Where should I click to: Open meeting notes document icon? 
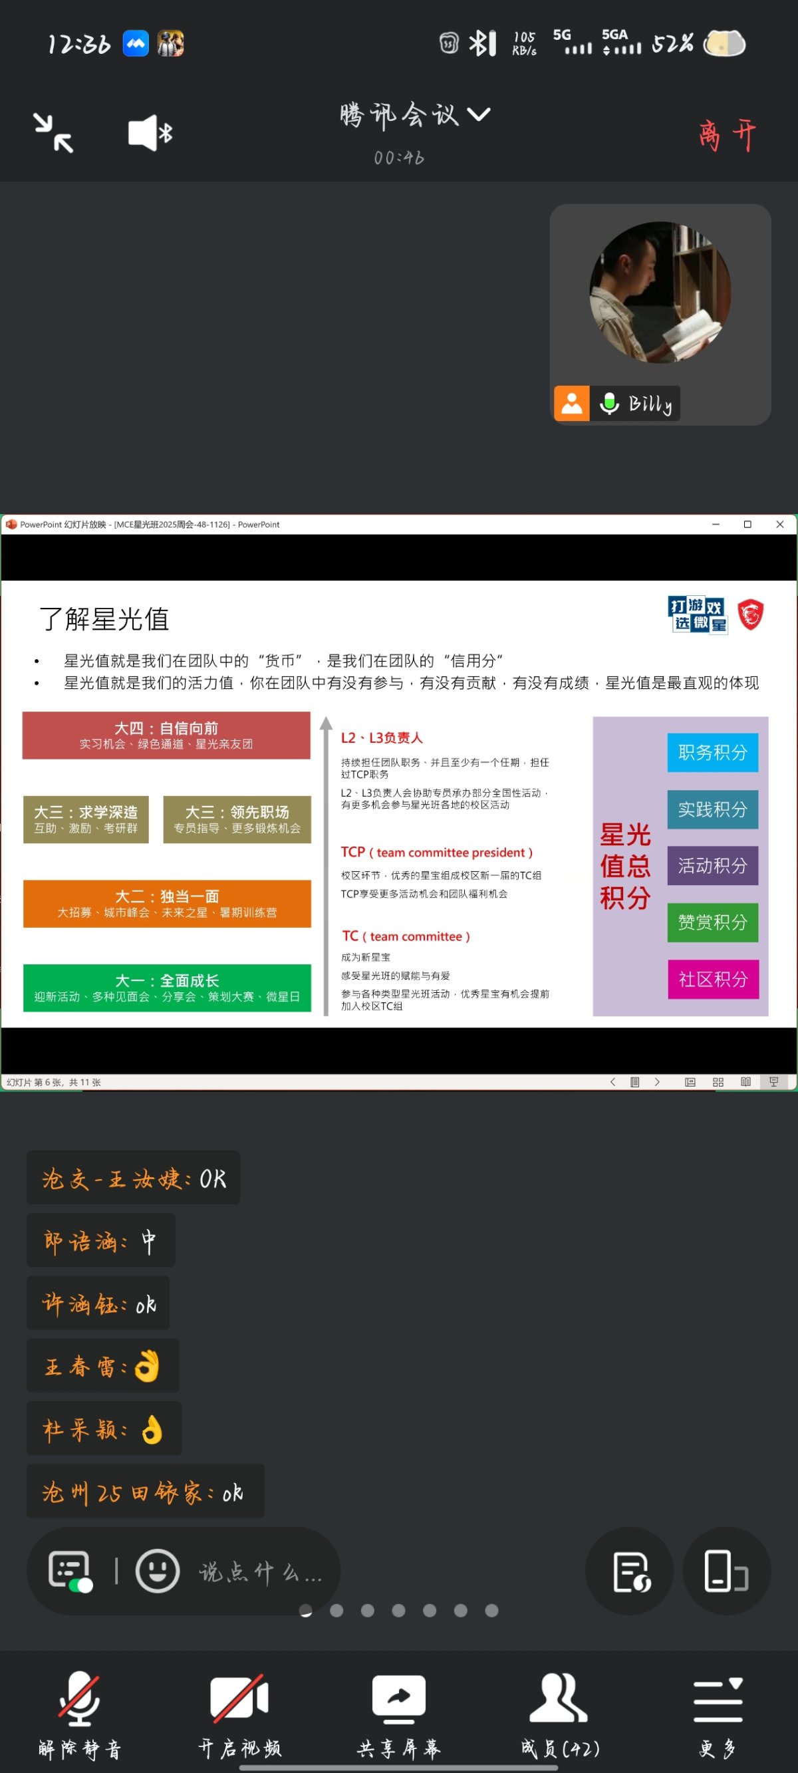(x=629, y=1571)
